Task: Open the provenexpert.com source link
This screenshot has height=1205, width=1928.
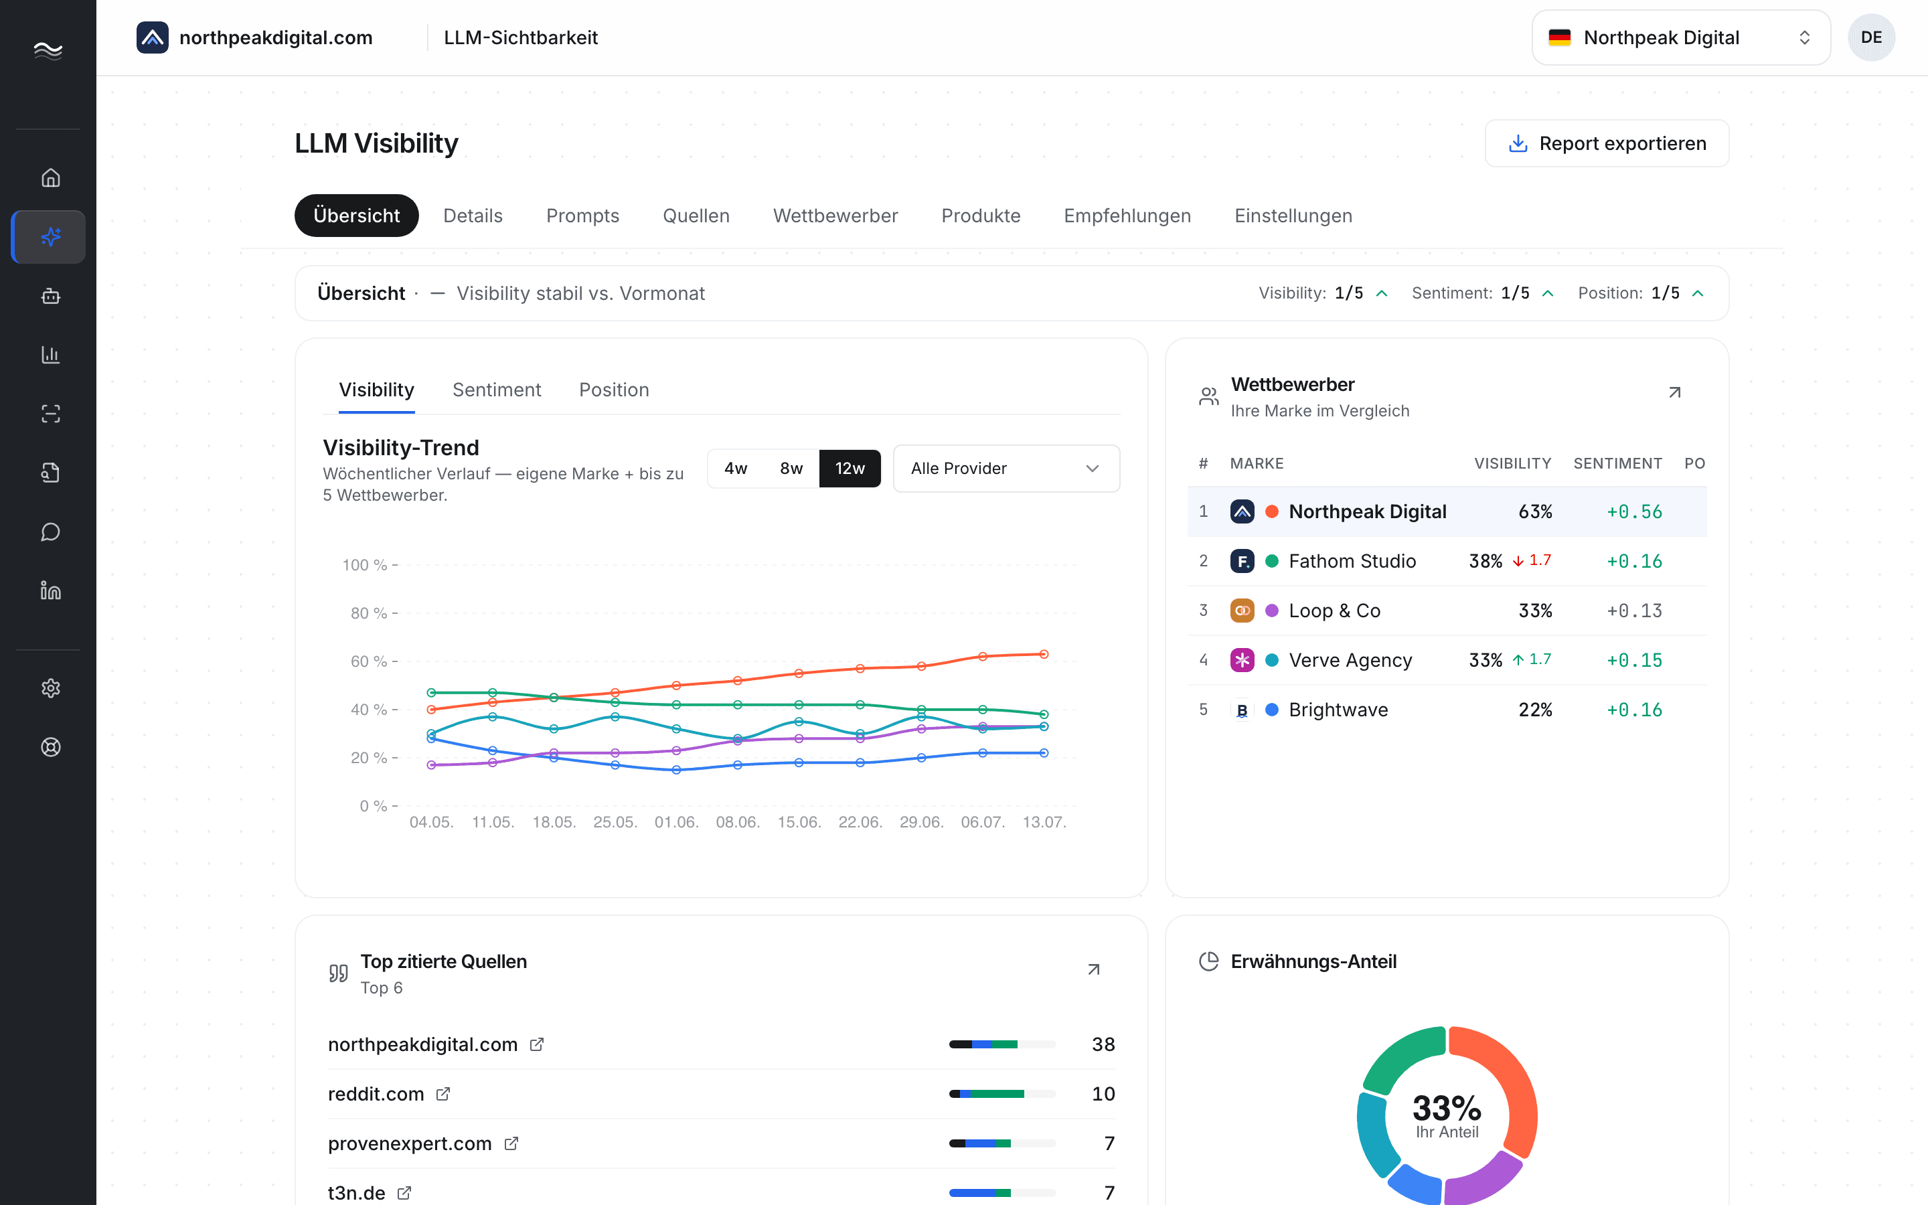Action: pos(410,1143)
